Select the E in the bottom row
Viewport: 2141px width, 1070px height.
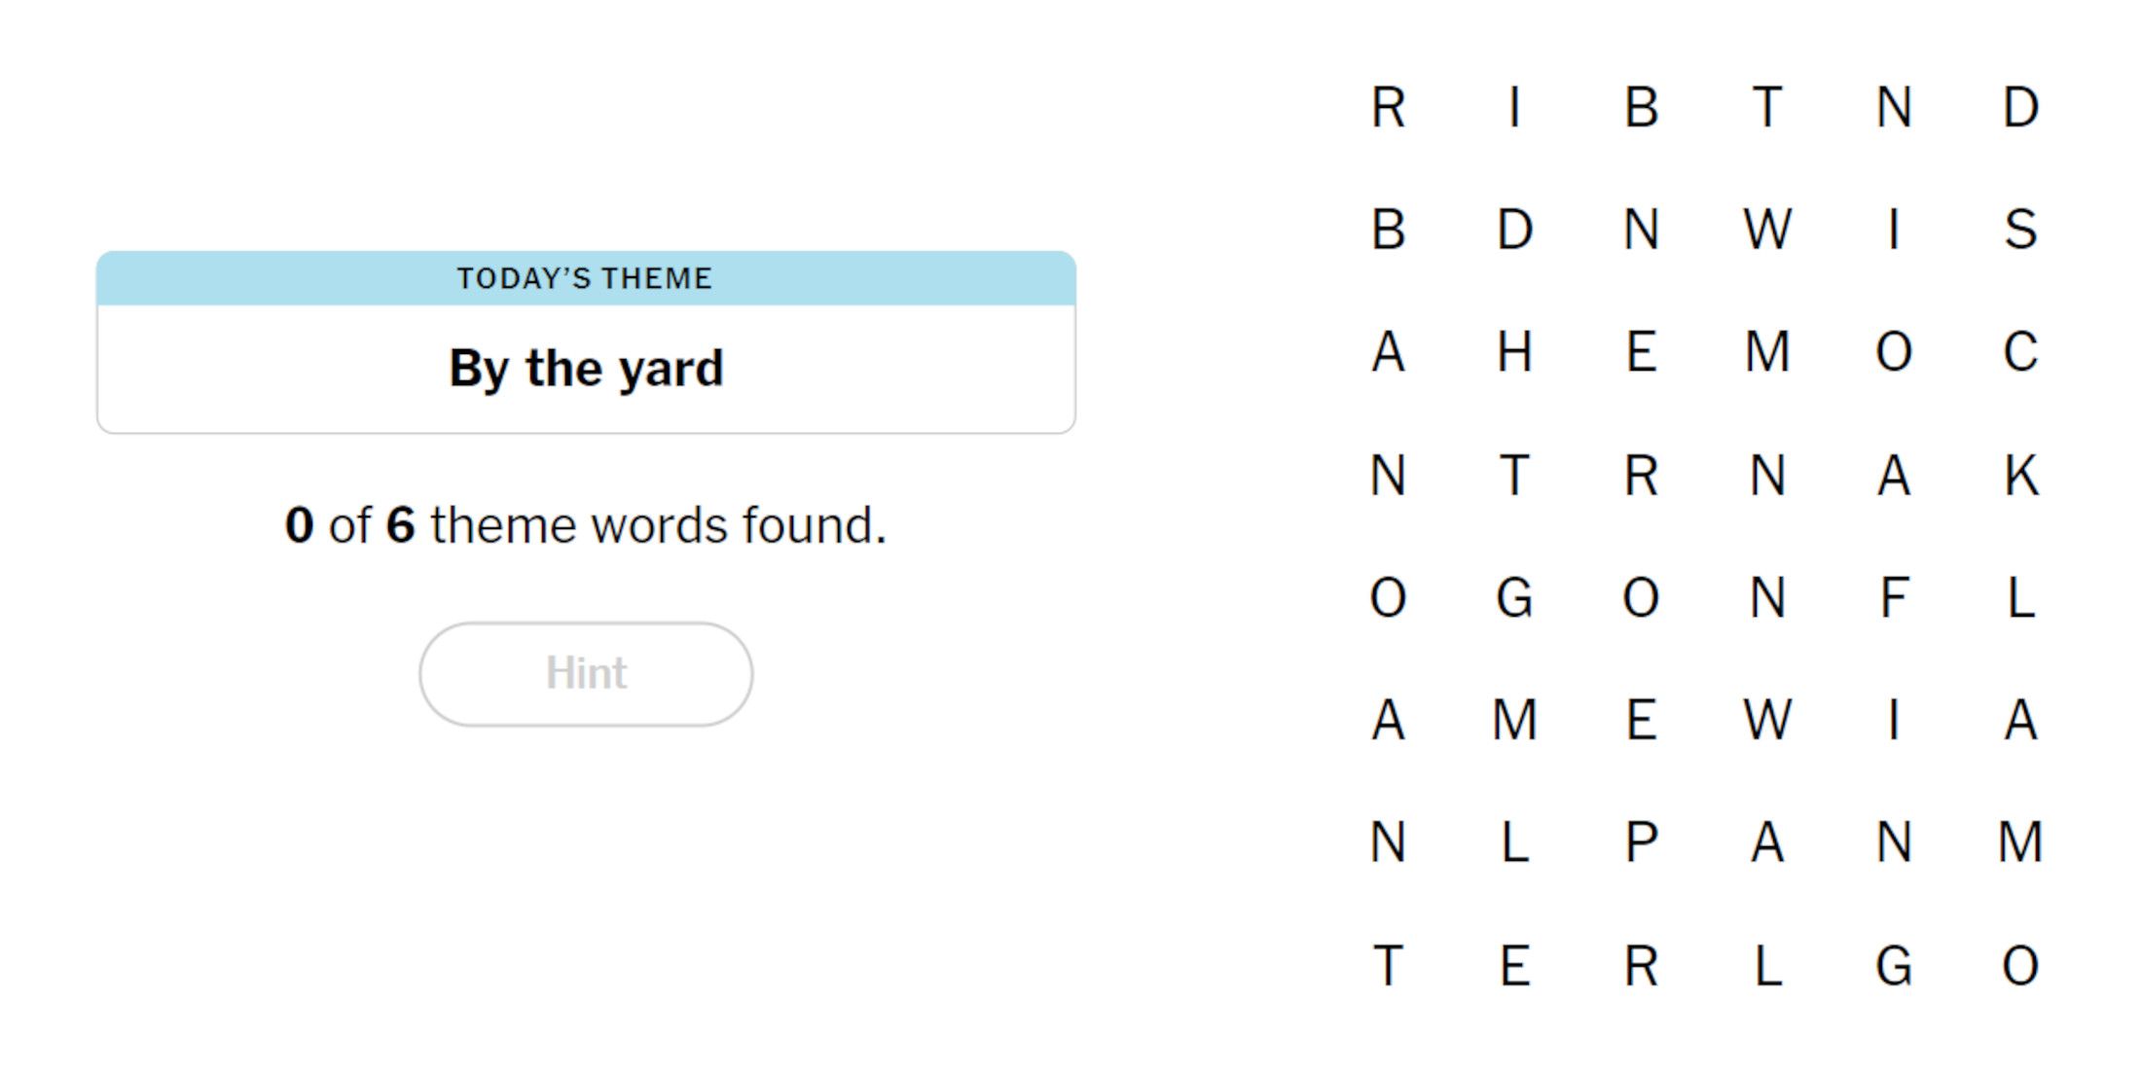click(1513, 965)
